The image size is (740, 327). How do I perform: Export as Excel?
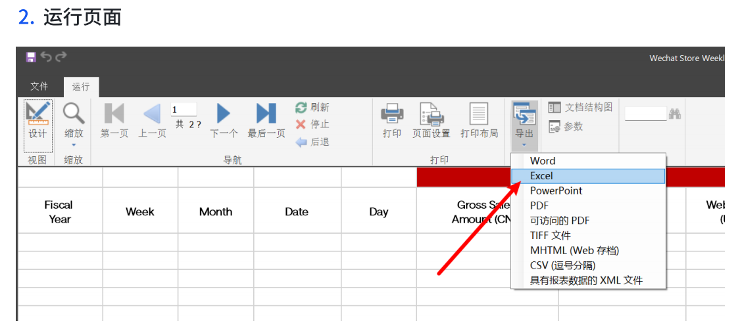pos(589,176)
